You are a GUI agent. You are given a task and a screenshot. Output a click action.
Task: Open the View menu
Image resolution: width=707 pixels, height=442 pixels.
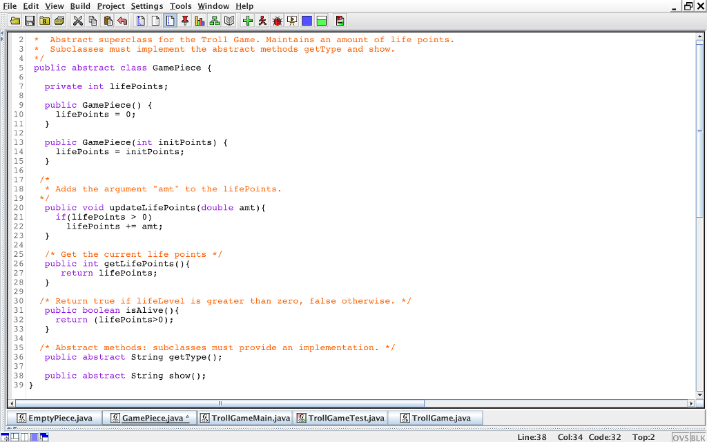[x=55, y=6]
